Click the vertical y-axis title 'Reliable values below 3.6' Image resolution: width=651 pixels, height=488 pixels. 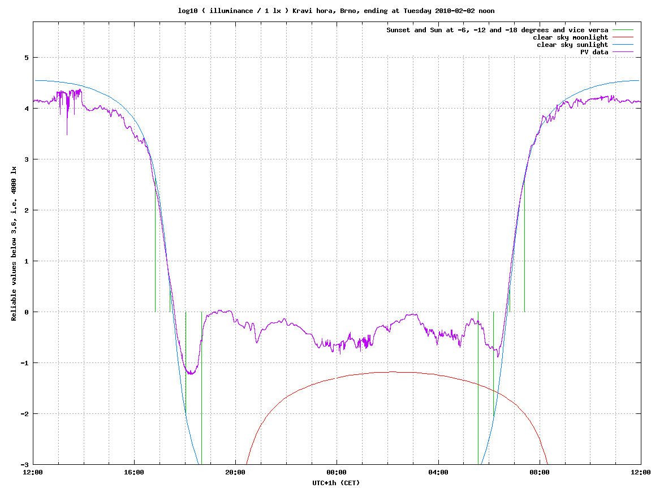14,244
